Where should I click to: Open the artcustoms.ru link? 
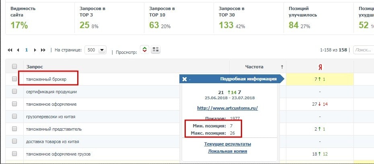(x=227, y=108)
